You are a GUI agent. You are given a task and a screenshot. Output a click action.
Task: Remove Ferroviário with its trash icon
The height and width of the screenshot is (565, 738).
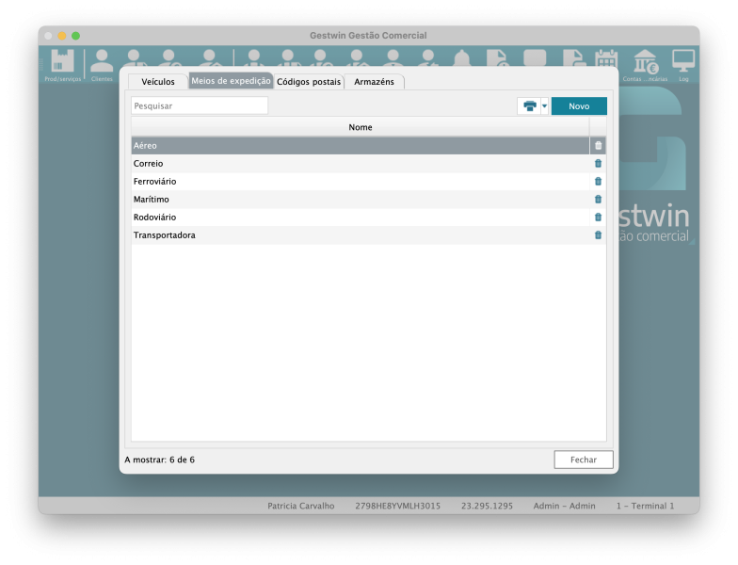(598, 182)
